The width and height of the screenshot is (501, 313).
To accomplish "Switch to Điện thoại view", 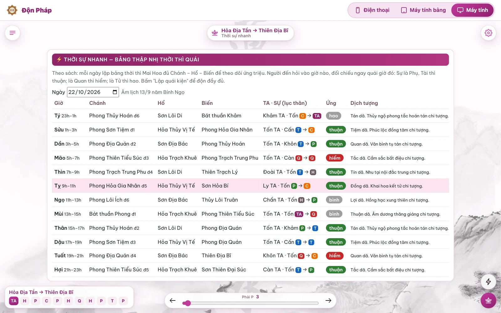I will pyautogui.click(x=372, y=10).
